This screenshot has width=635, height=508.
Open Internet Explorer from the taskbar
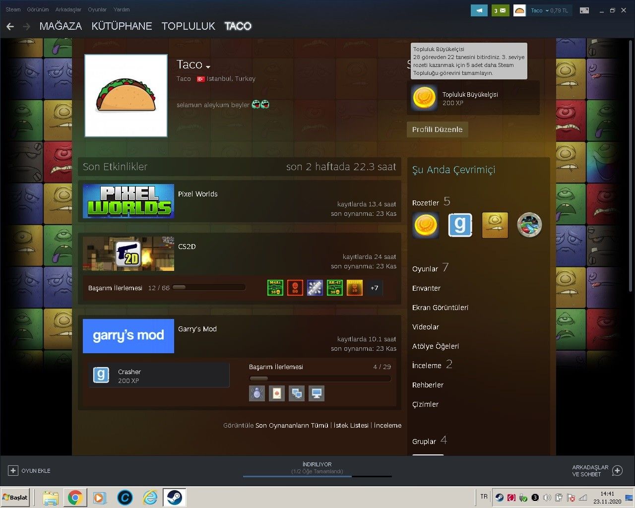point(150,497)
